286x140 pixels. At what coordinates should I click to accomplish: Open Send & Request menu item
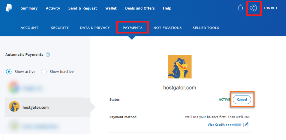83,8
